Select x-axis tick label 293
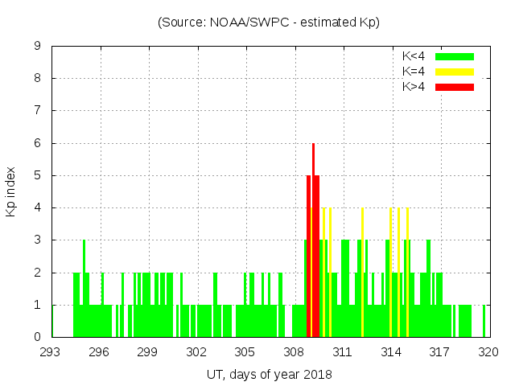 click(x=51, y=352)
